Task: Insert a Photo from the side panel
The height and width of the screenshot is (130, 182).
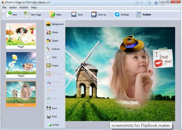Action: click(x=52, y=32)
